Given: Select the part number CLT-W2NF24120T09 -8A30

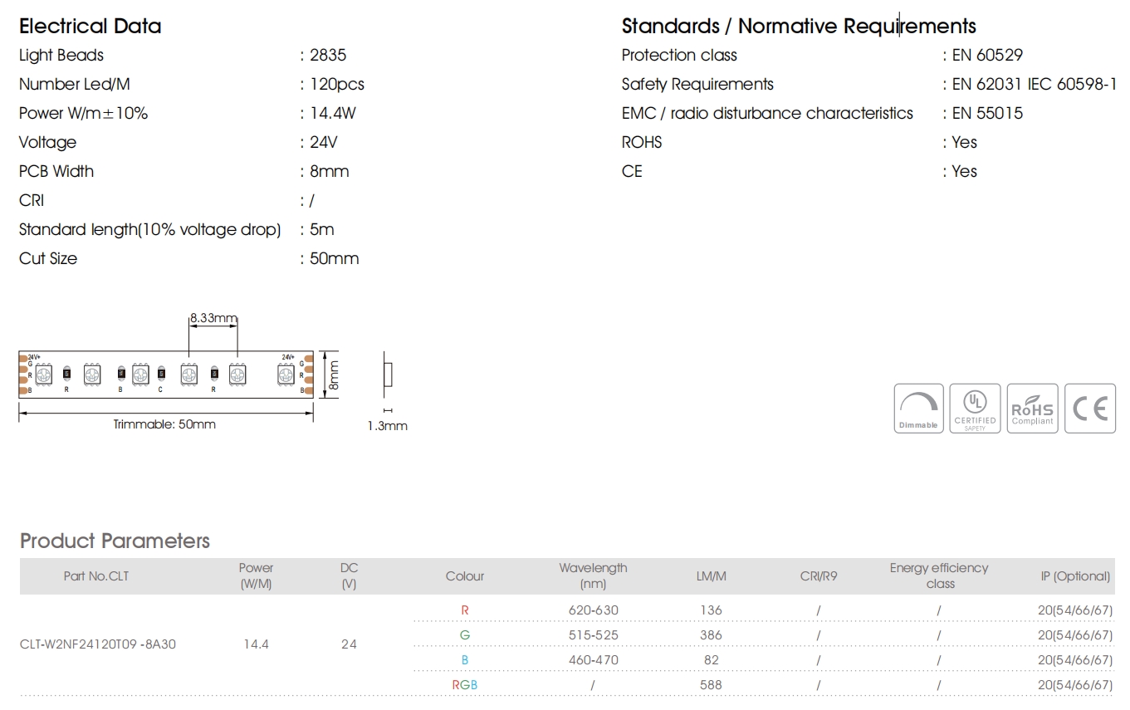Looking at the screenshot, I should [x=98, y=644].
